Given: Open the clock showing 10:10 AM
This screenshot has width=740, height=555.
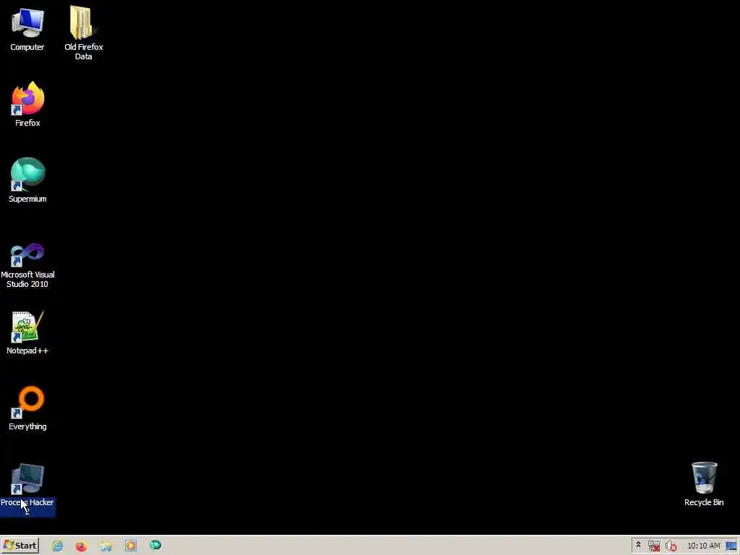Looking at the screenshot, I should pos(704,546).
